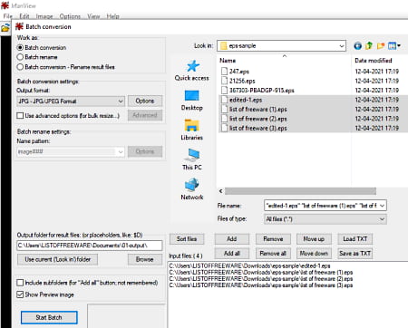Screen dimensions: 408x328
Task: Select Batch conversion radio button
Action: [20, 48]
